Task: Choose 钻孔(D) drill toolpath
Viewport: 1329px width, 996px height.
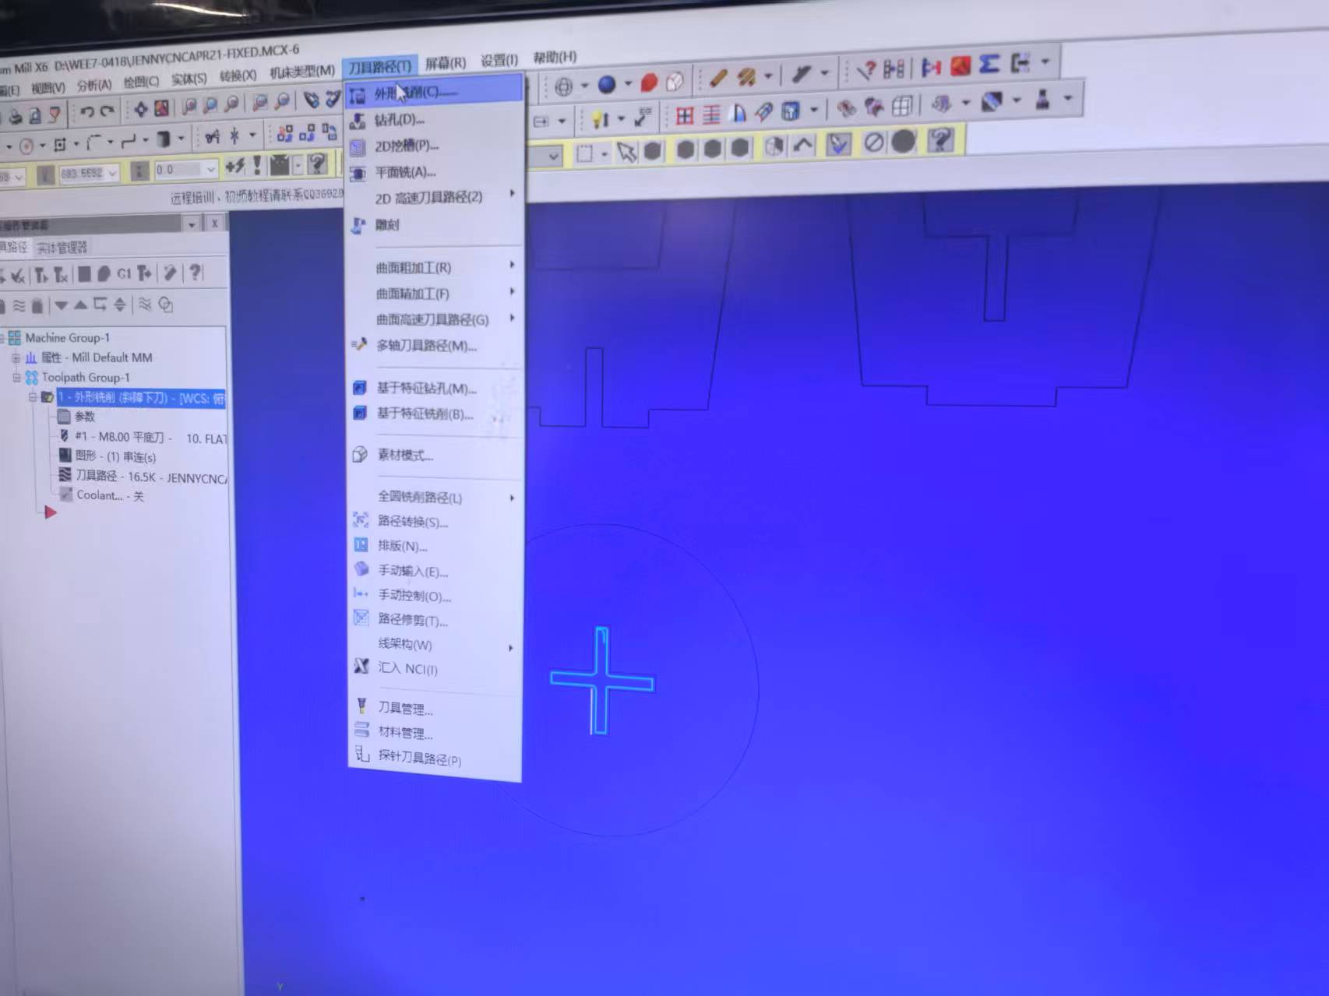Action: point(434,119)
